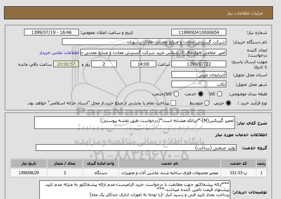Click the واحد اندازه گیری column header

tap(100, 163)
